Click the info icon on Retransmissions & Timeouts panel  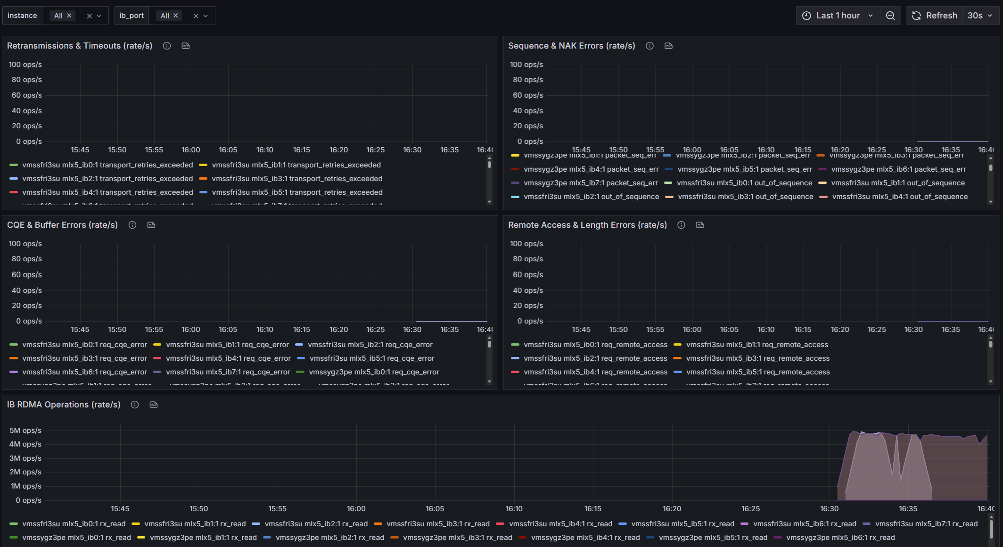(x=166, y=46)
